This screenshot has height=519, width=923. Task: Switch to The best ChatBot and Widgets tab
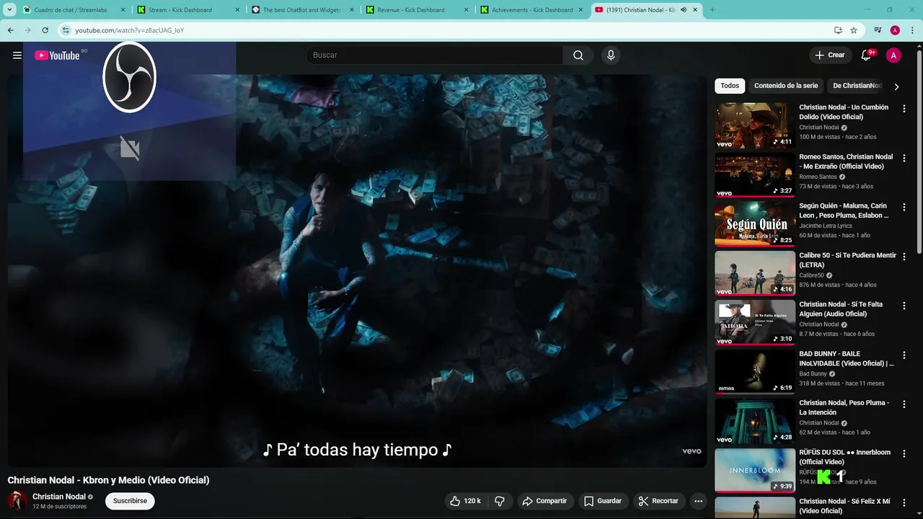tap(303, 10)
